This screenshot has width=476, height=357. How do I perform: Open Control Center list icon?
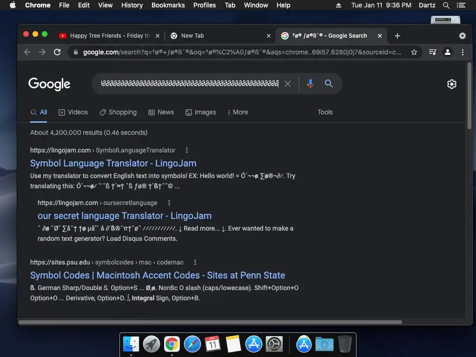click(x=461, y=5)
